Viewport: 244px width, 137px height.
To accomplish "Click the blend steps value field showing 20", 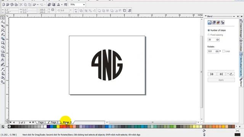I will [212, 40].
